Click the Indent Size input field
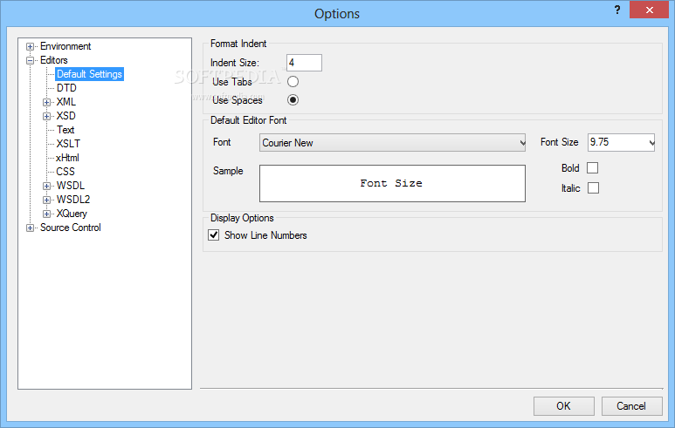The height and width of the screenshot is (428, 675). coord(304,63)
